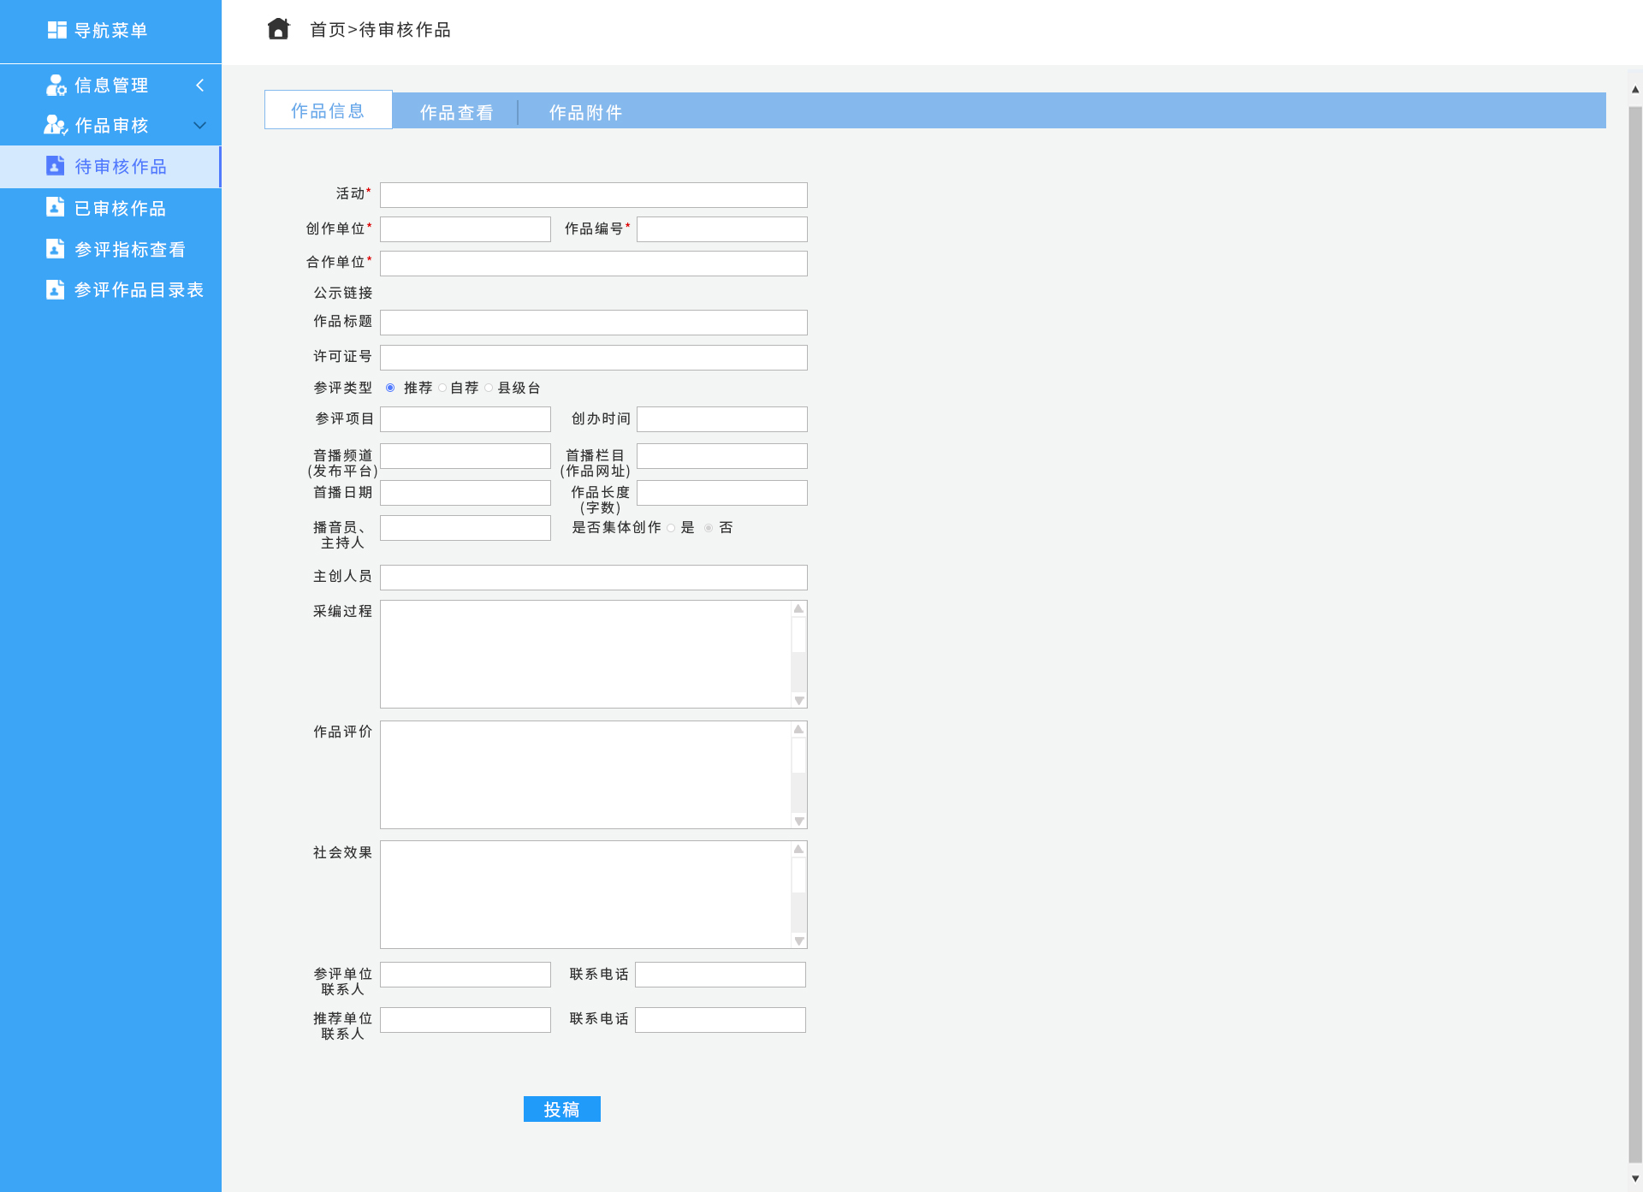Switch to the 作品查看 tab

pyautogui.click(x=456, y=112)
